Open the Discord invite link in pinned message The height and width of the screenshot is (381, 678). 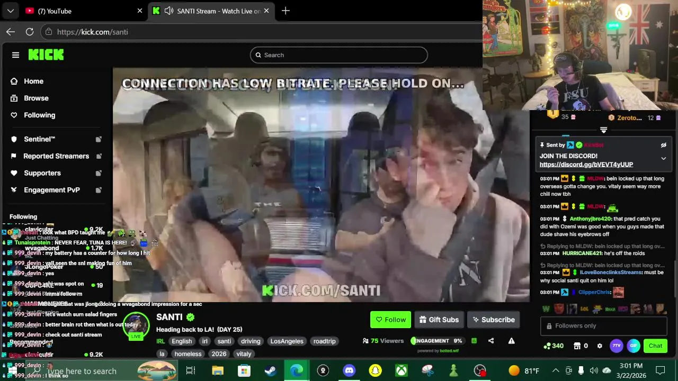586,165
